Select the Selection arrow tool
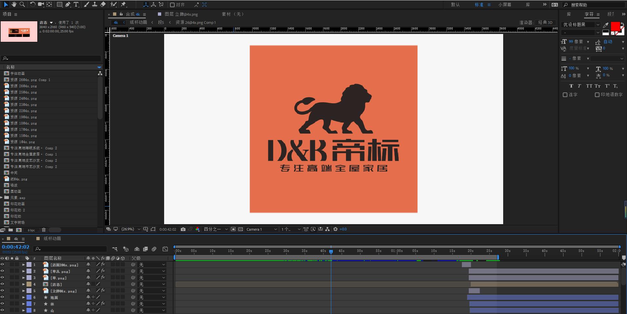 (6, 5)
